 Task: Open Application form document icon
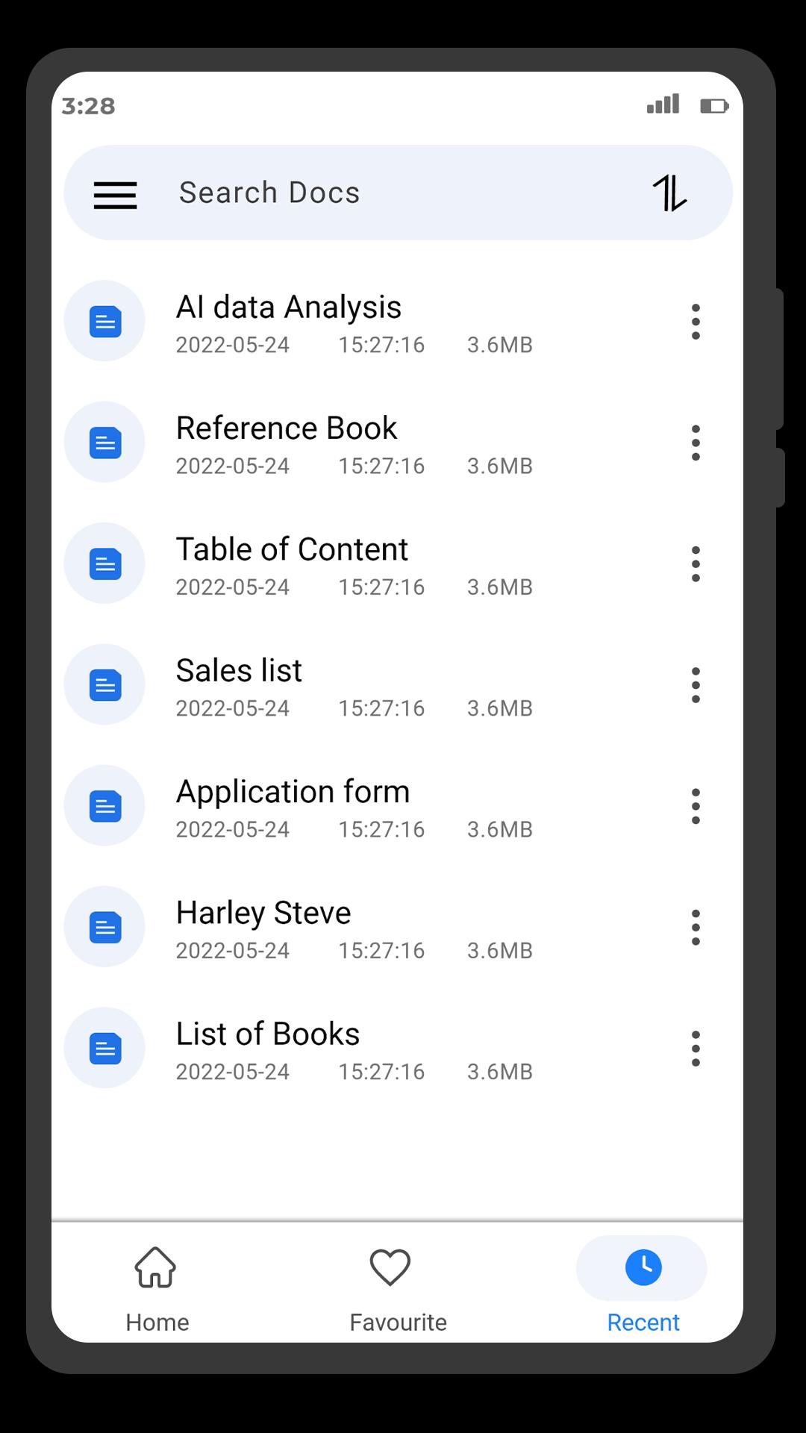[x=105, y=806]
